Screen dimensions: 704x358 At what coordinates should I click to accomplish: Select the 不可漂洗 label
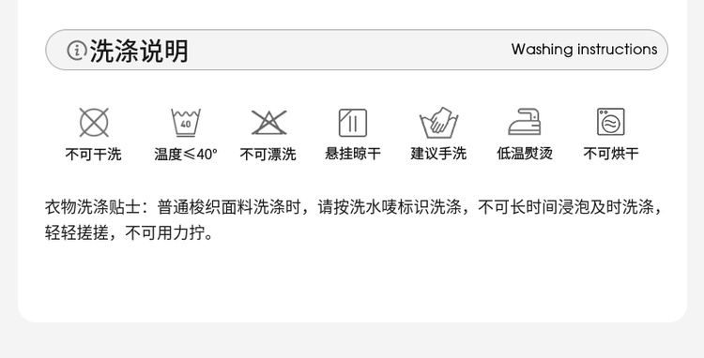268,154
